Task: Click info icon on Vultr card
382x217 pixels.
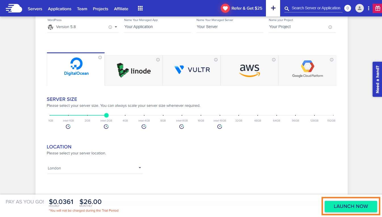Action: (x=216, y=60)
